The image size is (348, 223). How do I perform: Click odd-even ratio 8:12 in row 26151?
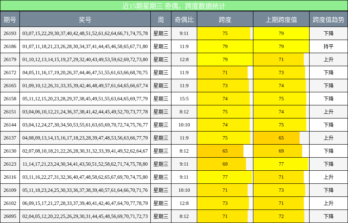[184, 112]
